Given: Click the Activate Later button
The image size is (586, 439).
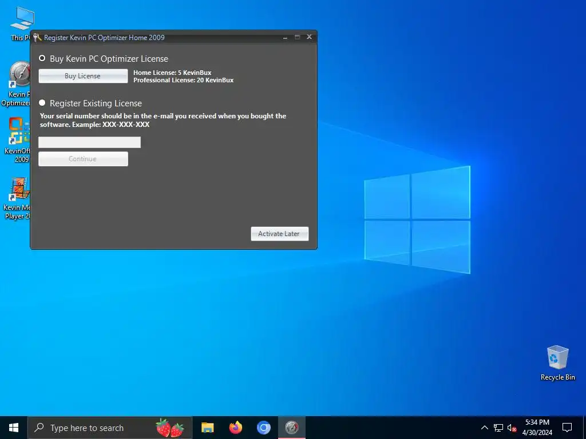Looking at the screenshot, I should click(x=279, y=234).
